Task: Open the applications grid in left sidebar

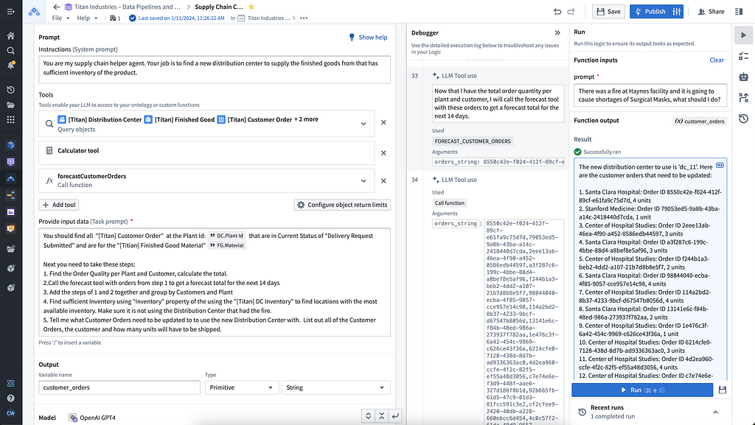Action: pyautogui.click(x=10, y=120)
